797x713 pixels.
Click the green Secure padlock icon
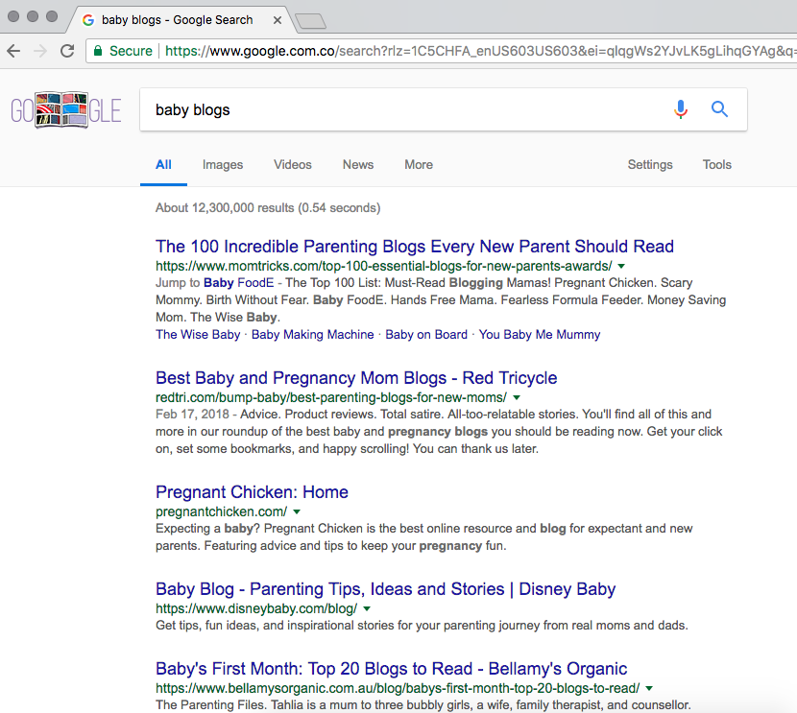tap(98, 51)
